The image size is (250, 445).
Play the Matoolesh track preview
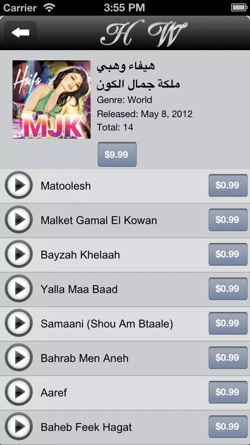[19, 185]
